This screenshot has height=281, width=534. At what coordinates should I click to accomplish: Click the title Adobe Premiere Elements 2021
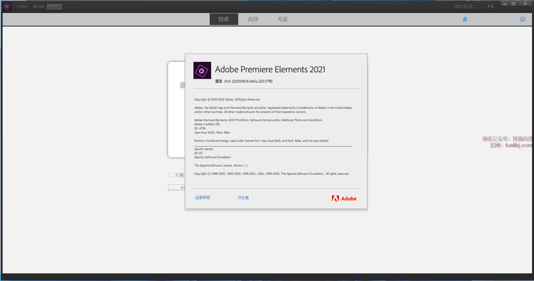click(x=270, y=69)
